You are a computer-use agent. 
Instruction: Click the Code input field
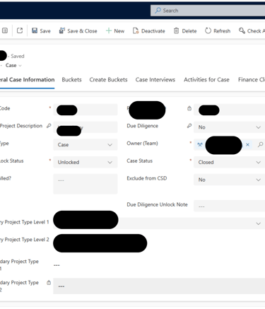[86, 110]
